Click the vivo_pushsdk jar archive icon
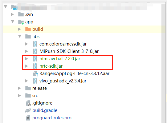This screenshot has width=167, height=123. [x=35, y=81]
